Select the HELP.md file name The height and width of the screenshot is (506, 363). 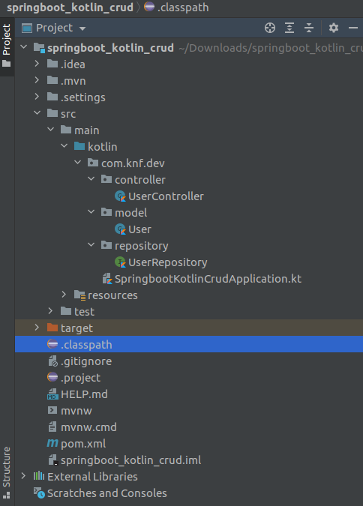click(84, 394)
